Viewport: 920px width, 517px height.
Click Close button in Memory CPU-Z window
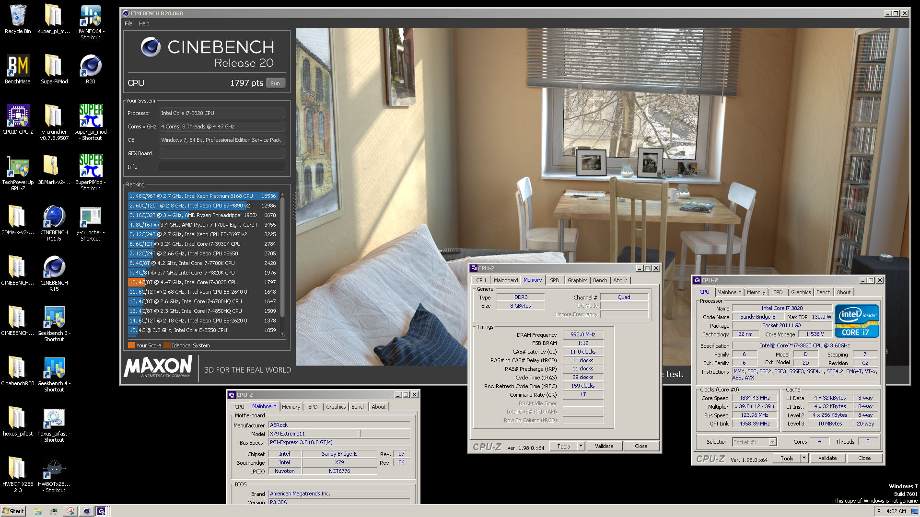pos(641,446)
